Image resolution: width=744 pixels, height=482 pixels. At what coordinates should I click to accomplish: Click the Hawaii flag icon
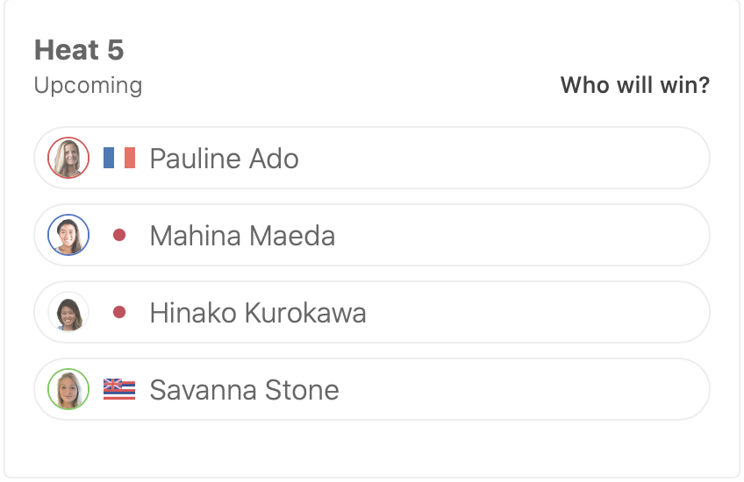119,389
